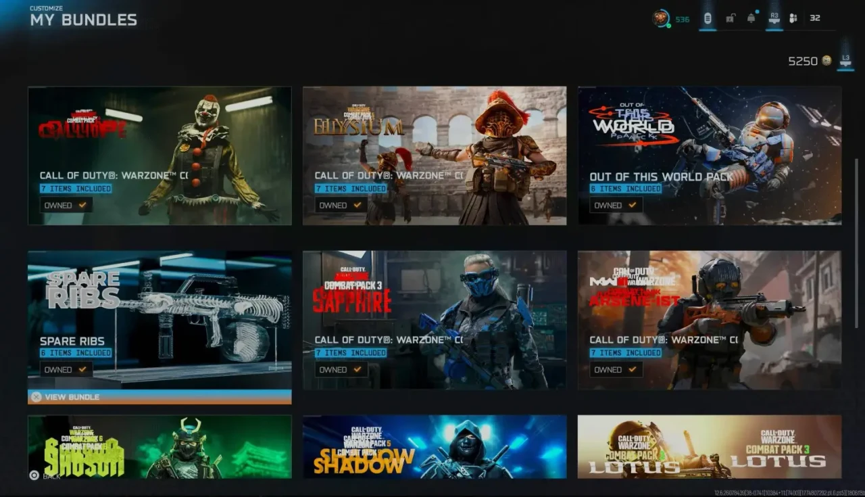Click the "MY BUNDLES" page title
Screen dimensions: 865x497
tap(83, 20)
